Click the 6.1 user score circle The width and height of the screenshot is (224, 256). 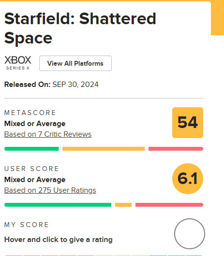tap(188, 179)
